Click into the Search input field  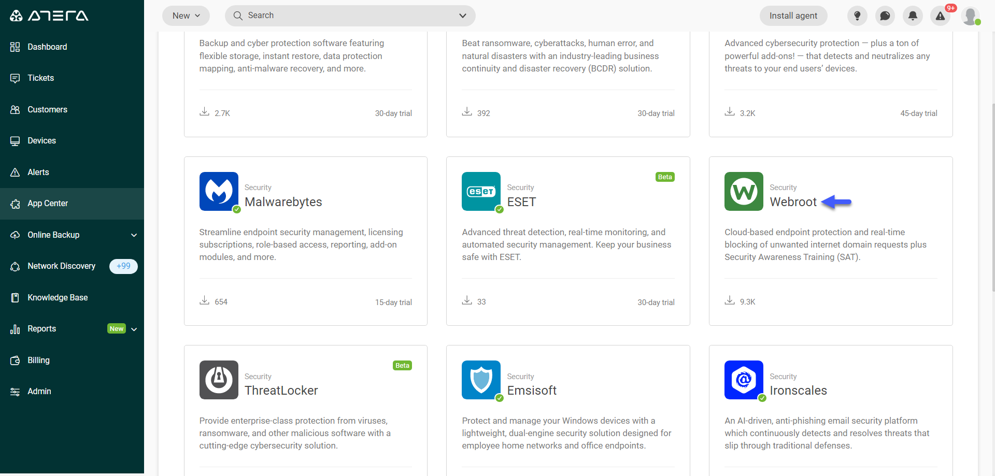pyautogui.click(x=350, y=16)
